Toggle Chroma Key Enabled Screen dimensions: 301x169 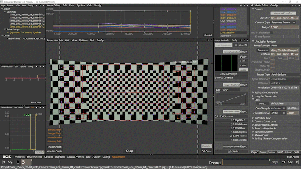click(x=231, y=52)
